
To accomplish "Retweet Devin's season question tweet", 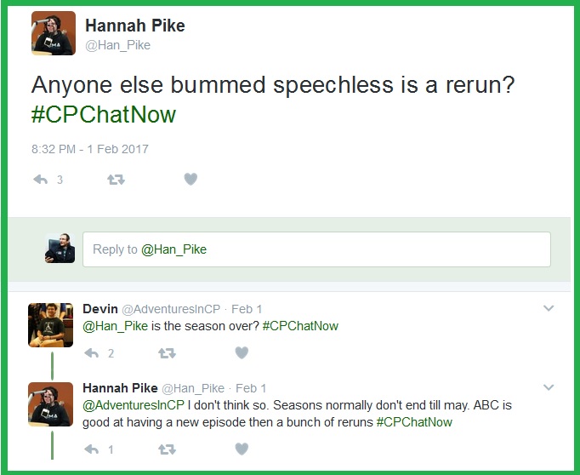I will tap(167, 352).
